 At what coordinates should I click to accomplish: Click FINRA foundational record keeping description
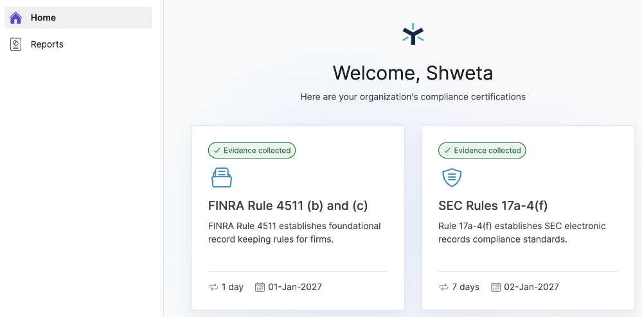pos(294,232)
